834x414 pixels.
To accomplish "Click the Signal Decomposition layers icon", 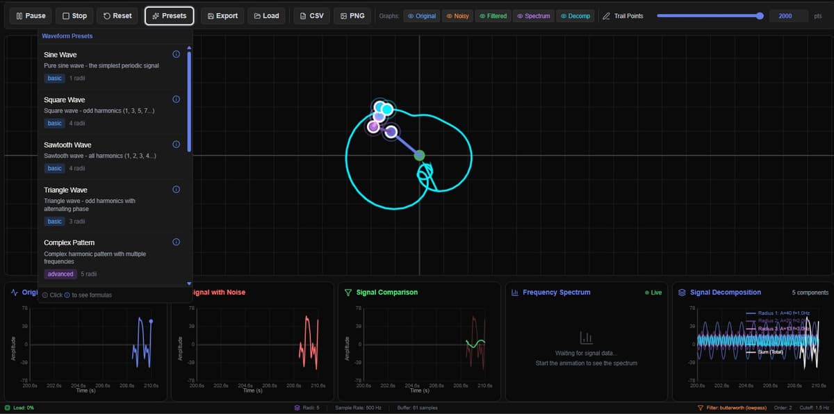I will pyautogui.click(x=682, y=292).
